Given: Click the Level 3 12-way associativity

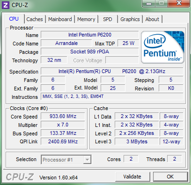Looking at the screenshot, I should click(171, 141).
